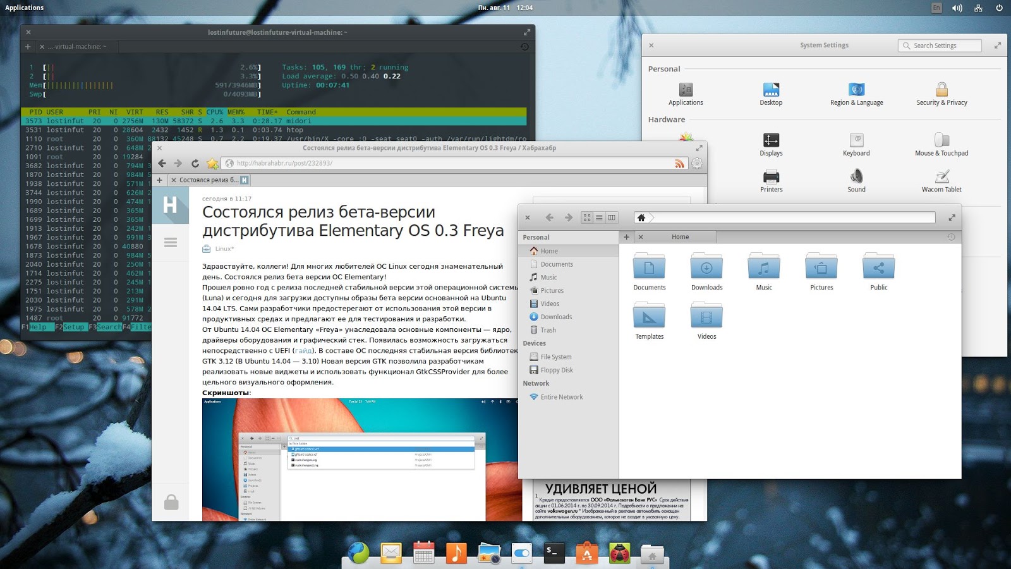Viewport: 1011px width, 569px height.
Task: Open new tab in Midori
Action: coord(159,180)
